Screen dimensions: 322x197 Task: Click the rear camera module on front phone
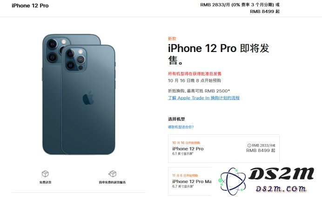[75, 59]
